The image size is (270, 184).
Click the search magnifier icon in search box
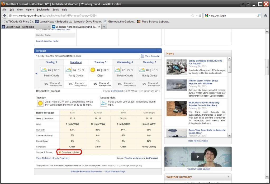click(x=259, y=16)
